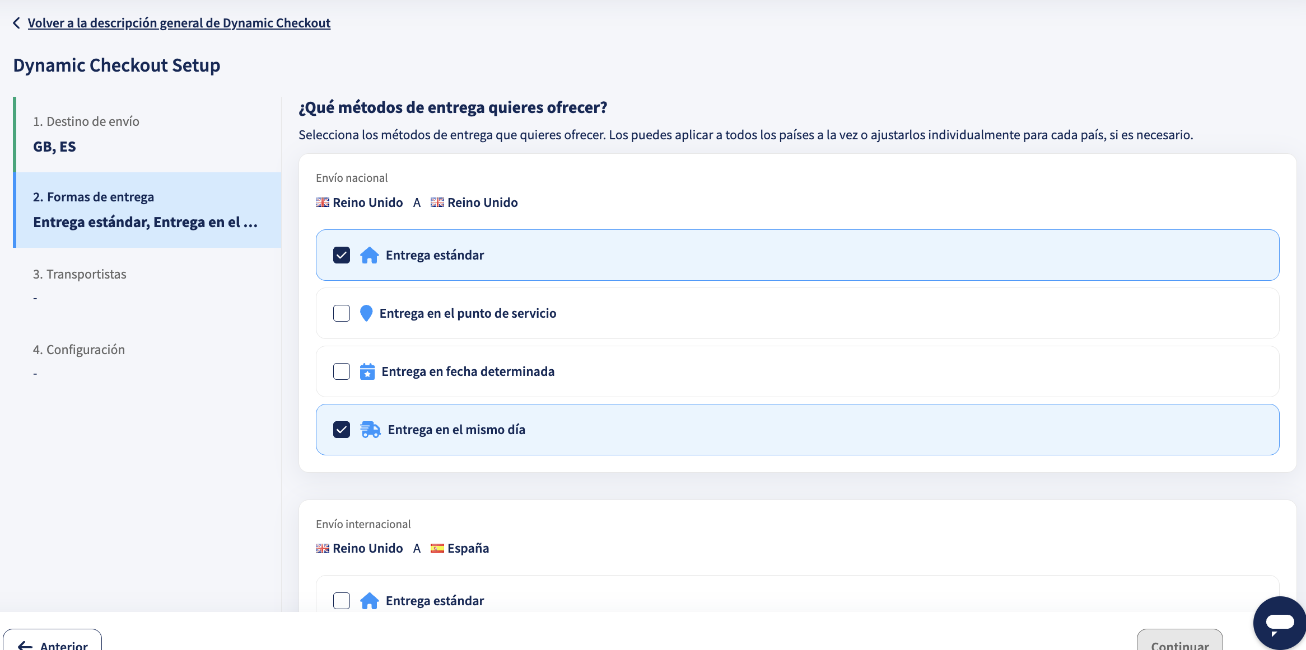
Task: Click the calendar icon for Entrega en fecha determinada
Action: pos(367,371)
